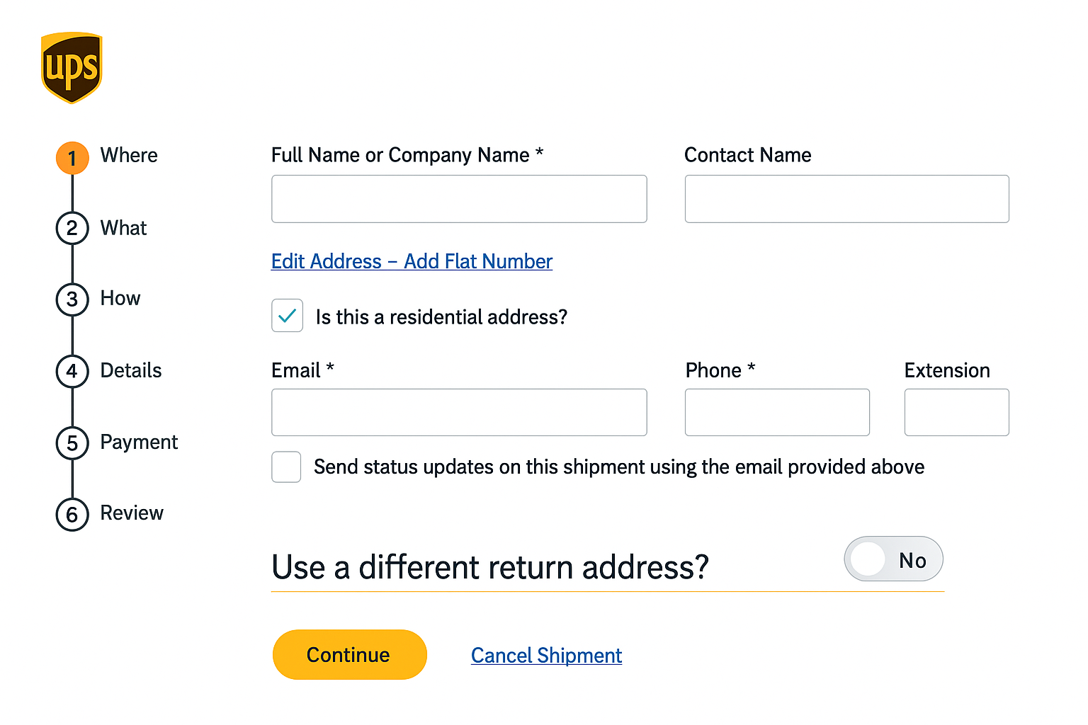Enable status updates email checkbox
Image resolution: width=1088 pixels, height=725 pixels.
(x=286, y=467)
